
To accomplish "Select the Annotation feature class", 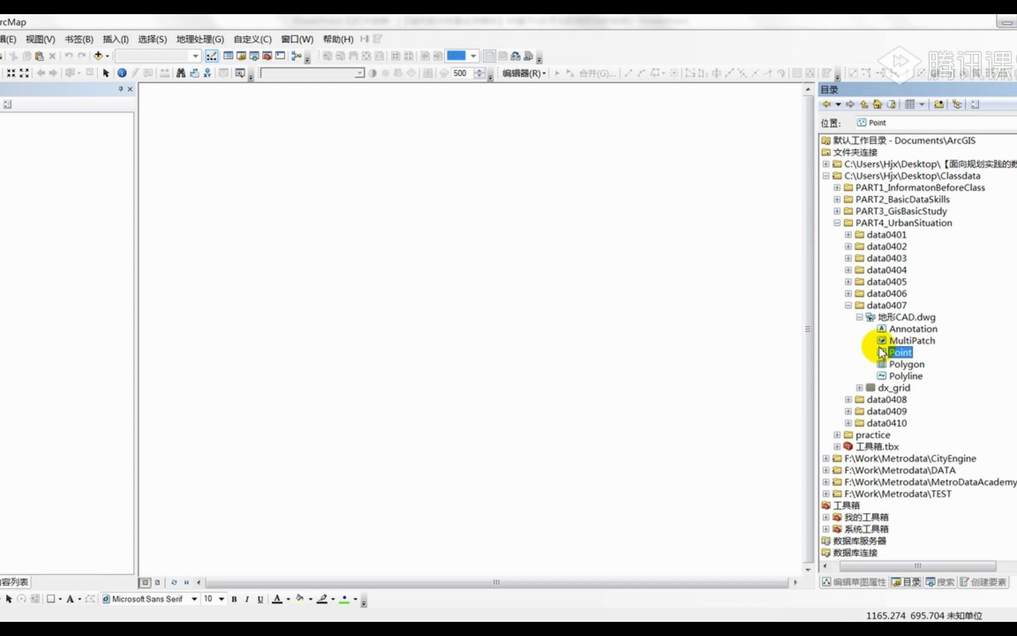I will click(x=913, y=329).
